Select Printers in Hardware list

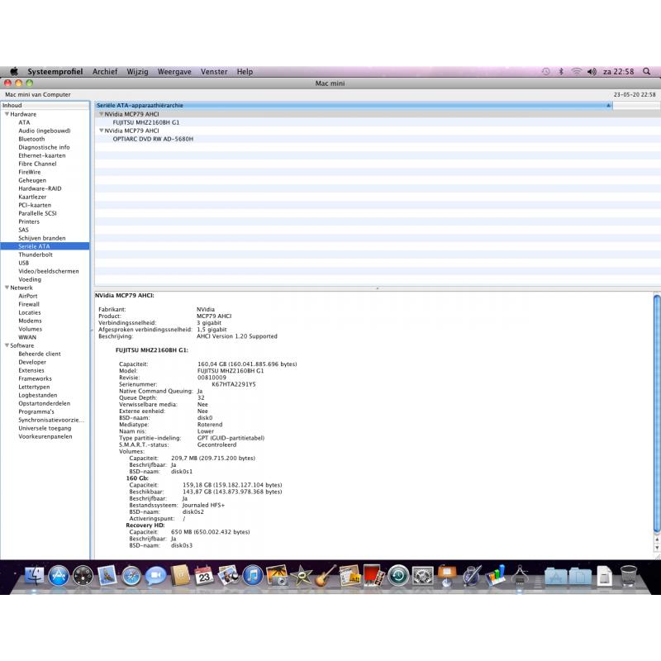point(29,221)
